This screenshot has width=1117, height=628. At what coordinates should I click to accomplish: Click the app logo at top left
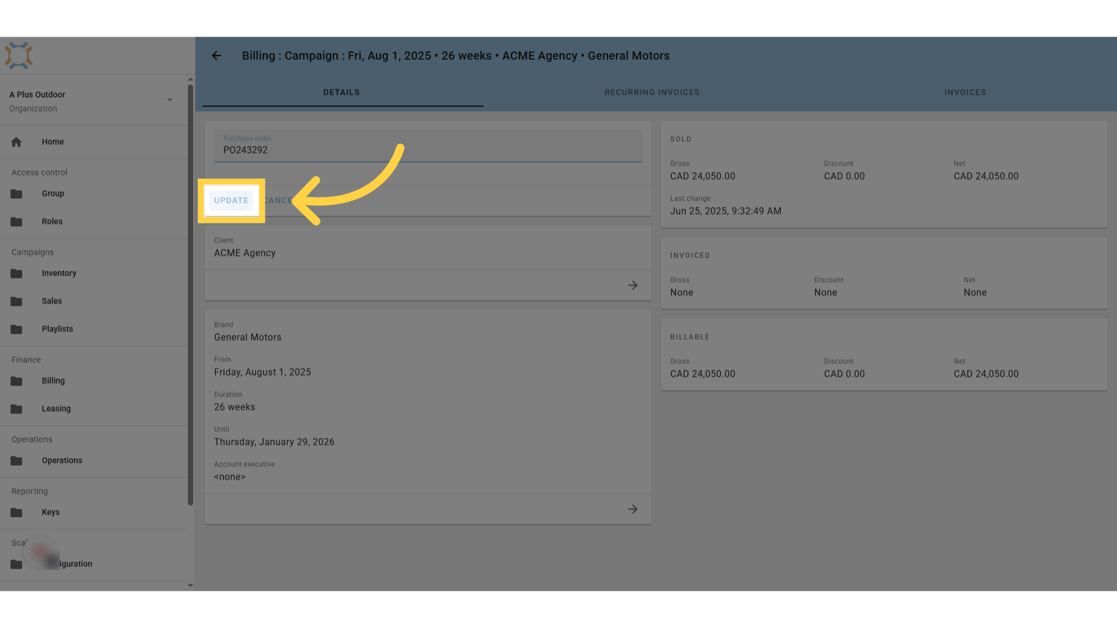pyautogui.click(x=19, y=56)
